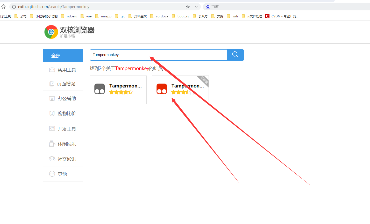The image size is (370, 224).
Task: Click the gray Tampermonkey extension icon
Action: pos(99,89)
